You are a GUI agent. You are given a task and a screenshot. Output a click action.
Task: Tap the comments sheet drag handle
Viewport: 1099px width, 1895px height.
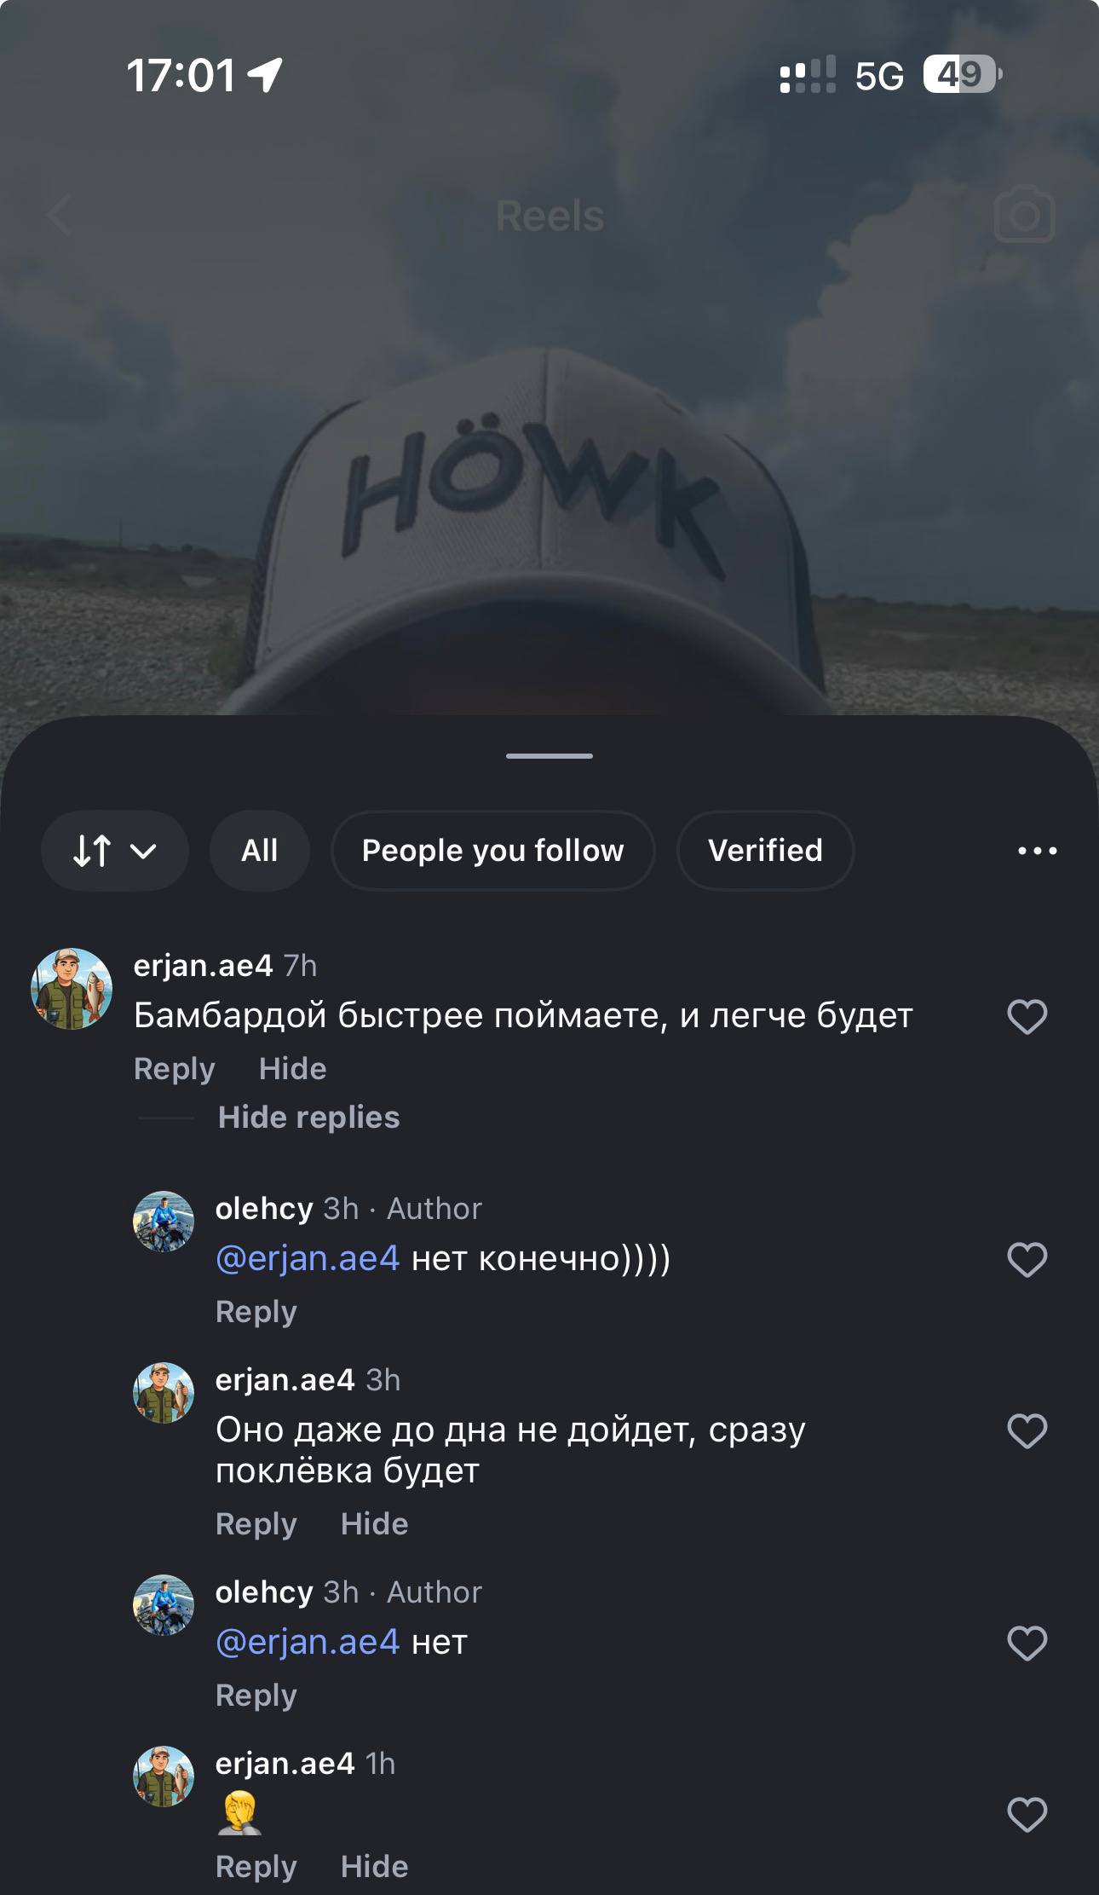pyautogui.click(x=549, y=756)
